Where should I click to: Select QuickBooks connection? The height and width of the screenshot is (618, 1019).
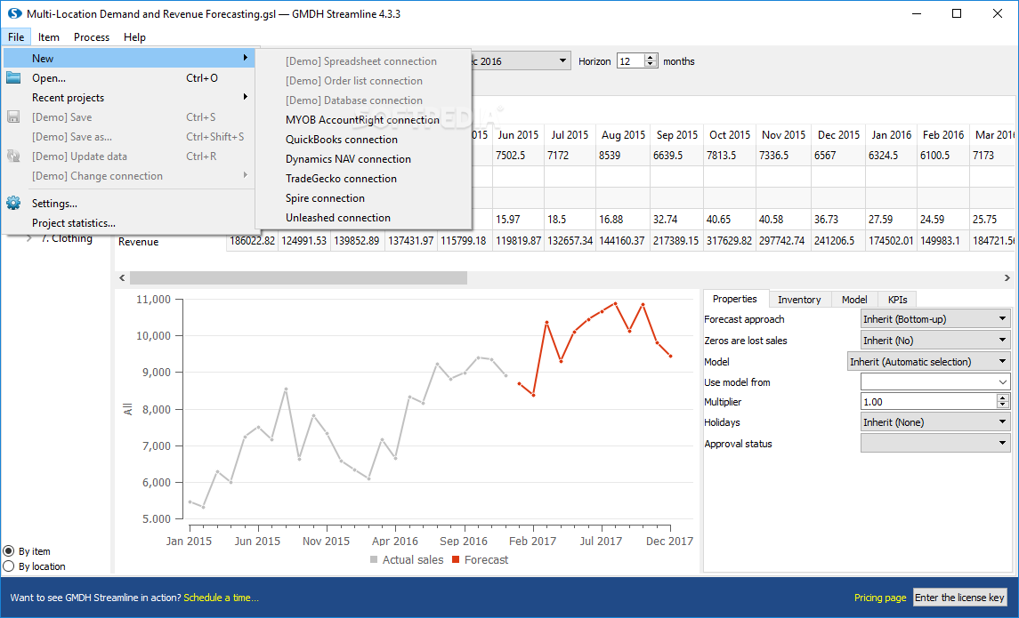pos(362,139)
